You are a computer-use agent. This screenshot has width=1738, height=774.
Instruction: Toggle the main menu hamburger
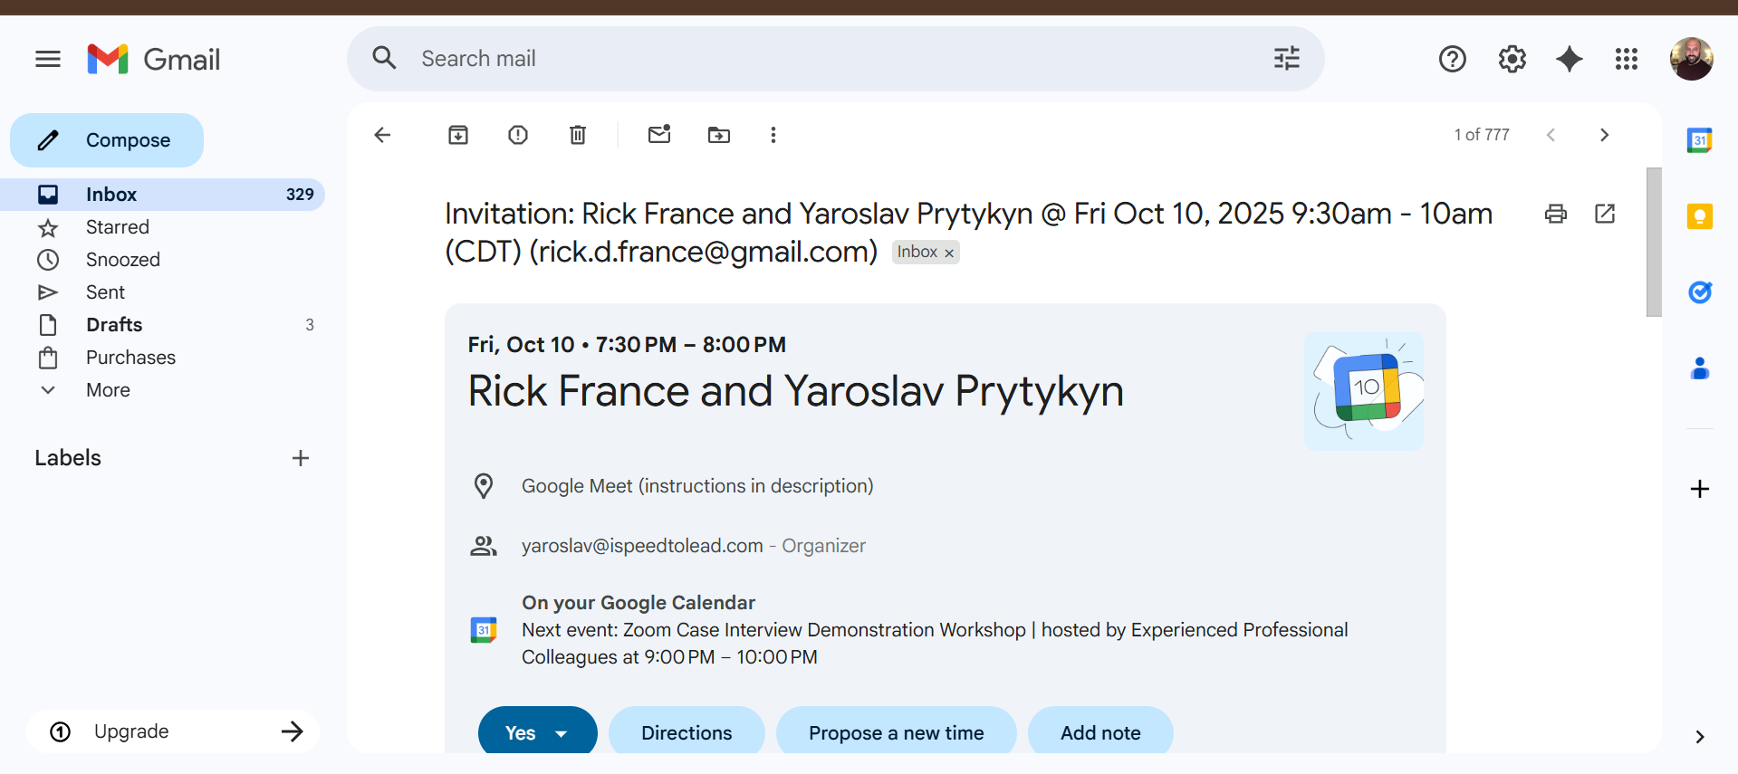click(x=48, y=60)
